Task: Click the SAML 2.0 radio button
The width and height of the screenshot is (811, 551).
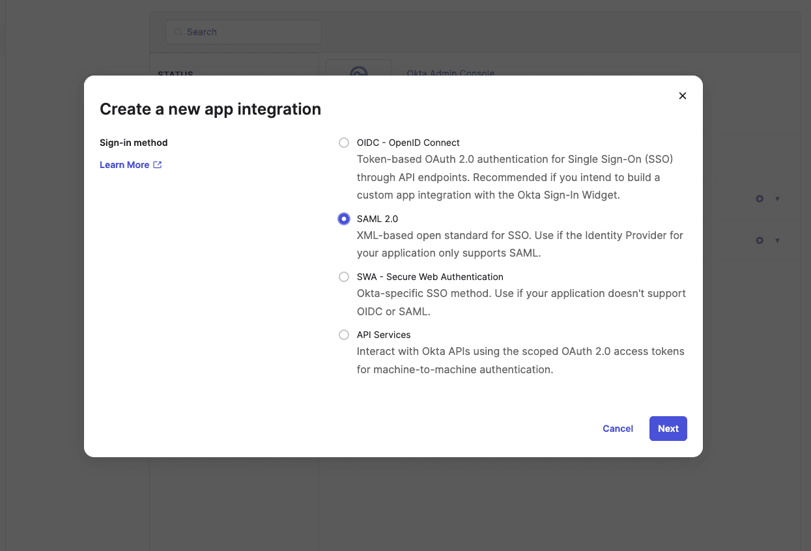Action: click(343, 219)
